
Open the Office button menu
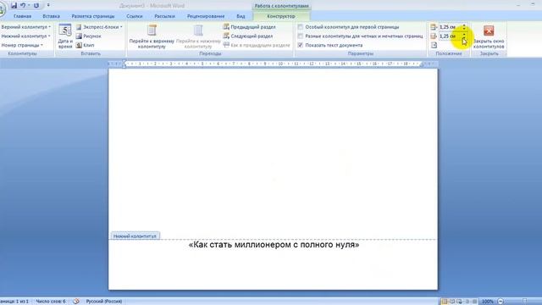pyautogui.click(x=2, y=8)
